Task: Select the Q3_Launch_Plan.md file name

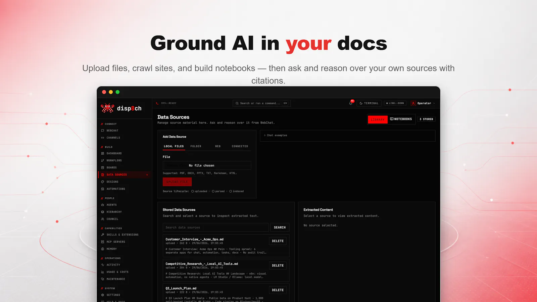Action: 181,288
